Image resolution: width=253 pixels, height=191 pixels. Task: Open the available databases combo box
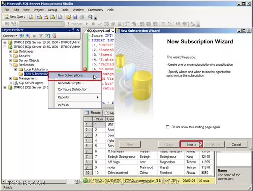click(x=41, y=24)
